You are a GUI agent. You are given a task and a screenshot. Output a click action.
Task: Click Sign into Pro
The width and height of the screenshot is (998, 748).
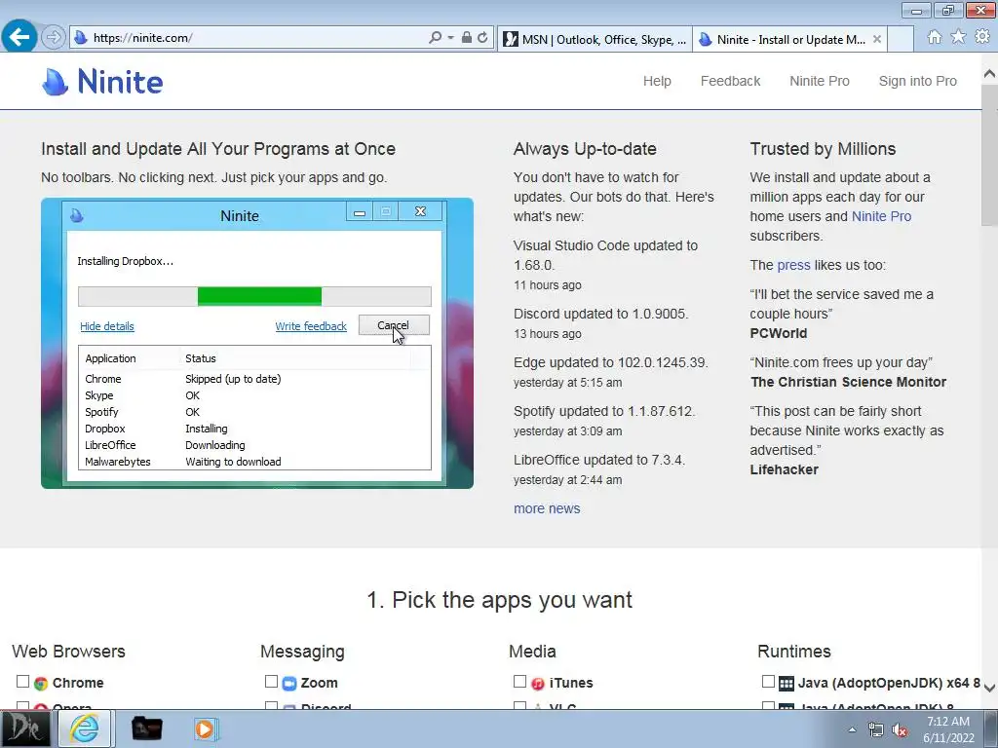[917, 81]
